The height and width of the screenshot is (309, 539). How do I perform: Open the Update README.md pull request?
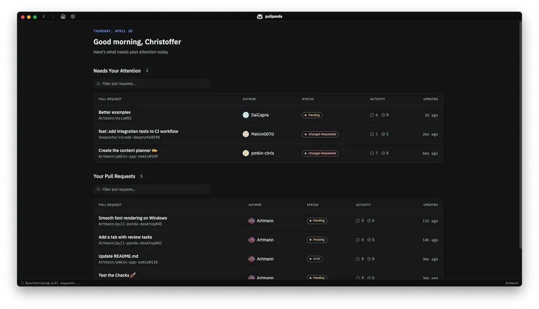coord(118,256)
